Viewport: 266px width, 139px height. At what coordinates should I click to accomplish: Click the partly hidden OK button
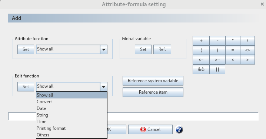click(x=117, y=129)
